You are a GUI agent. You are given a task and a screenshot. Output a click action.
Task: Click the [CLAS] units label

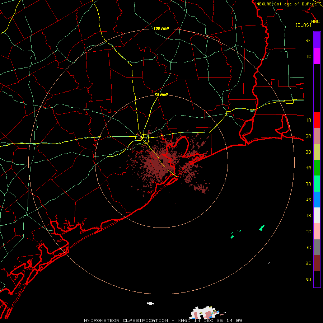tap(303, 25)
